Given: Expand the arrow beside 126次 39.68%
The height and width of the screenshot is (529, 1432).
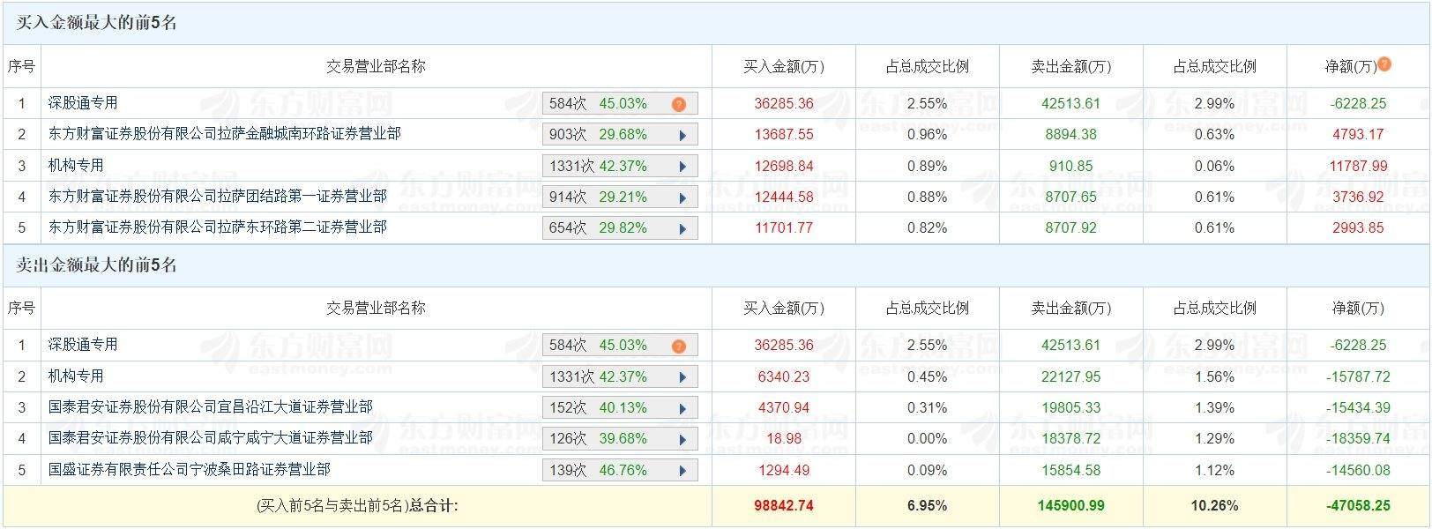Looking at the screenshot, I should [682, 439].
